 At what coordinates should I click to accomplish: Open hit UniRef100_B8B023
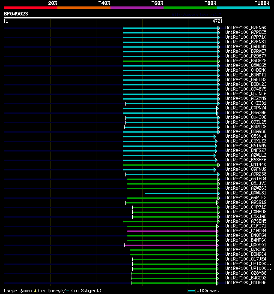click(x=246, y=85)
